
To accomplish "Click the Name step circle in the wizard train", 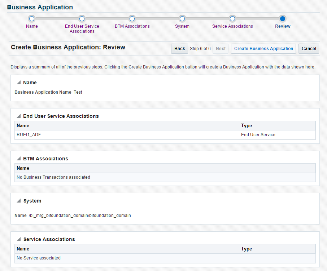I will coord(32,19).
